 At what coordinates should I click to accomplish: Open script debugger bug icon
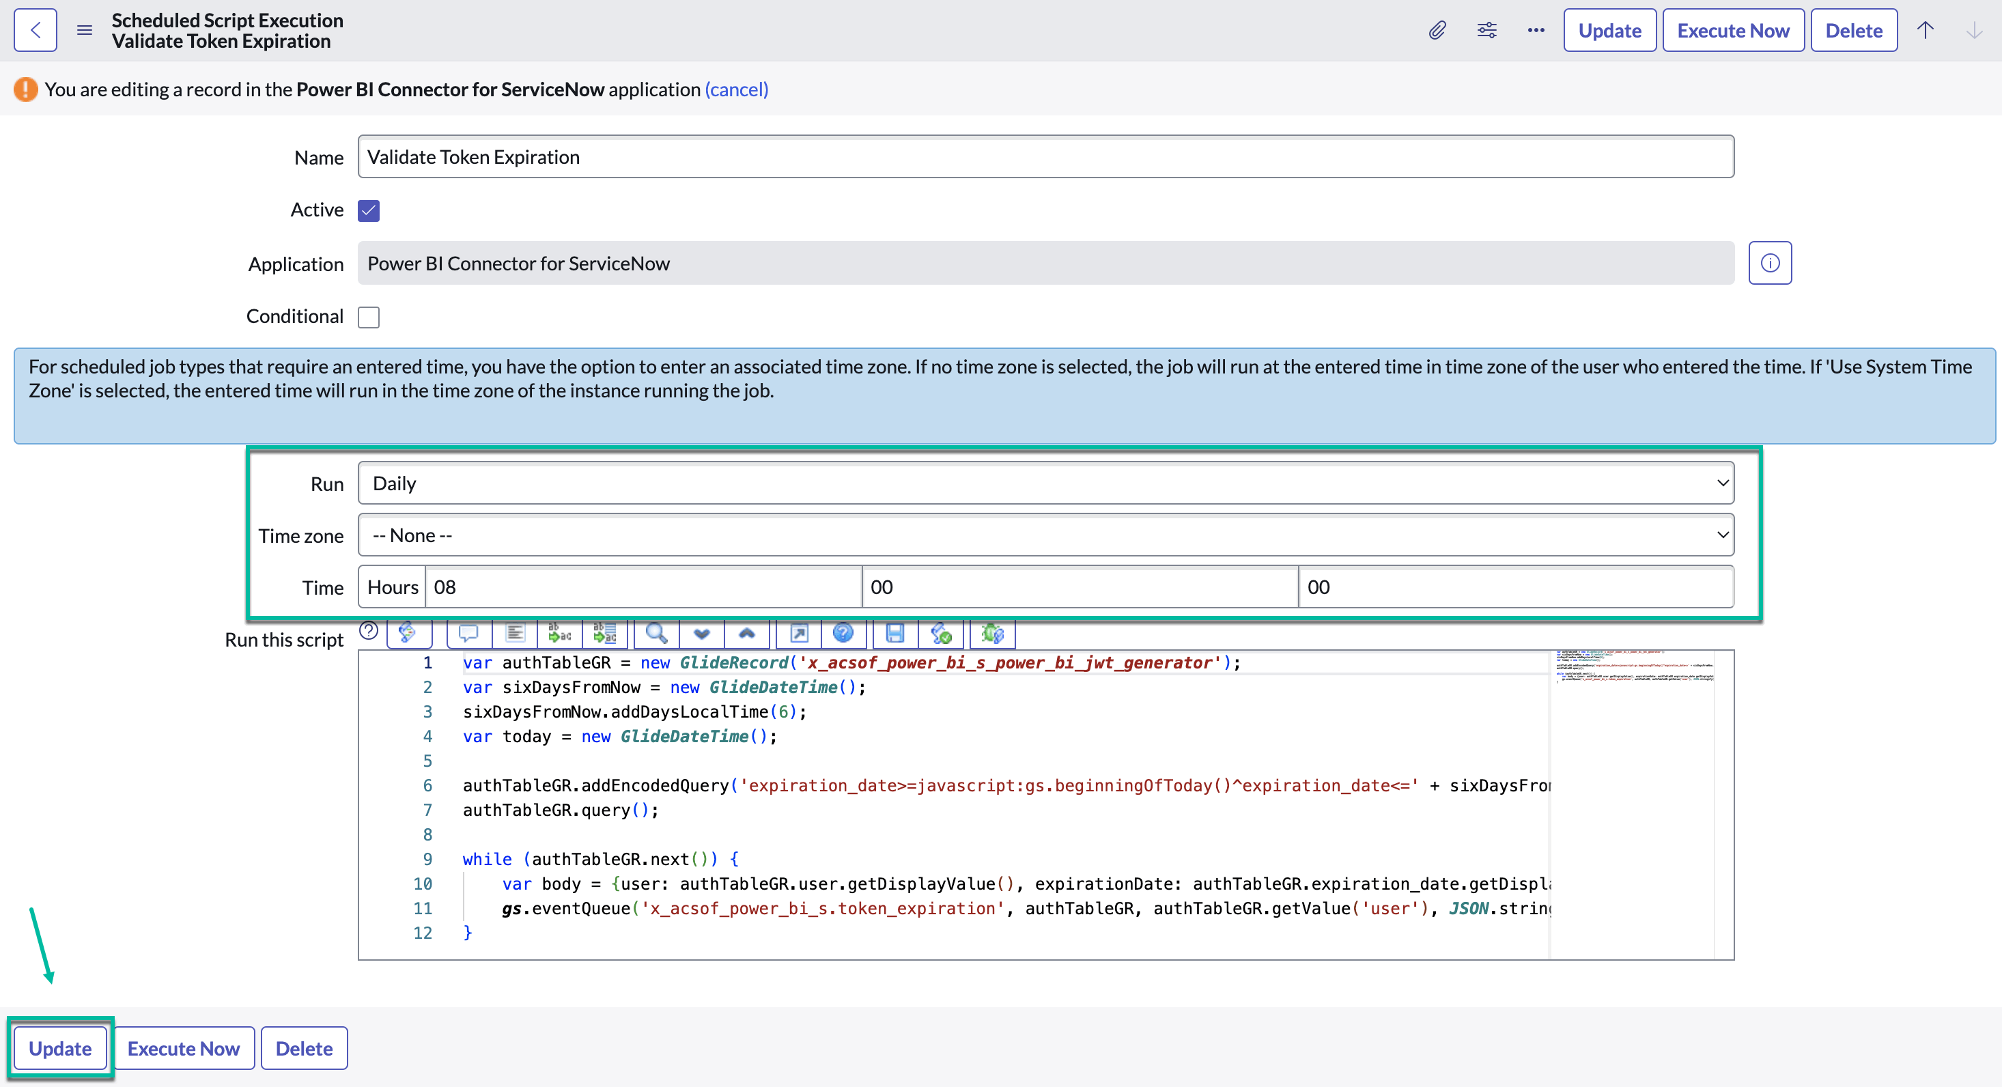(x=991, y=633)
